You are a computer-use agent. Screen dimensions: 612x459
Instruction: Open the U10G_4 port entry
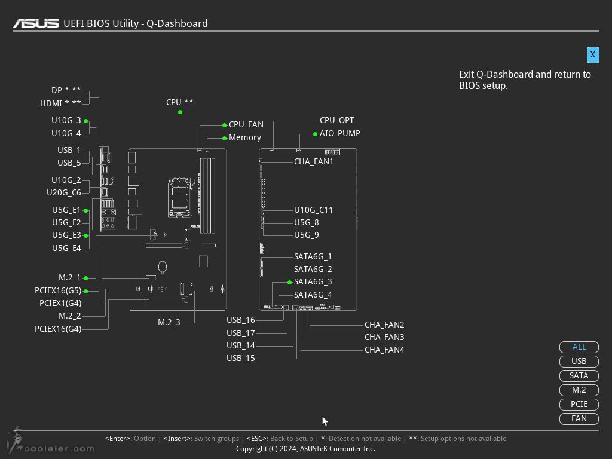click(x=66, y=133)
